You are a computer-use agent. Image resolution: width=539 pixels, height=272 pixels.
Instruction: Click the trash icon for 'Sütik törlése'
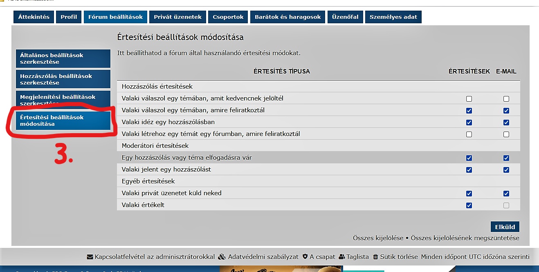point(376,257)
